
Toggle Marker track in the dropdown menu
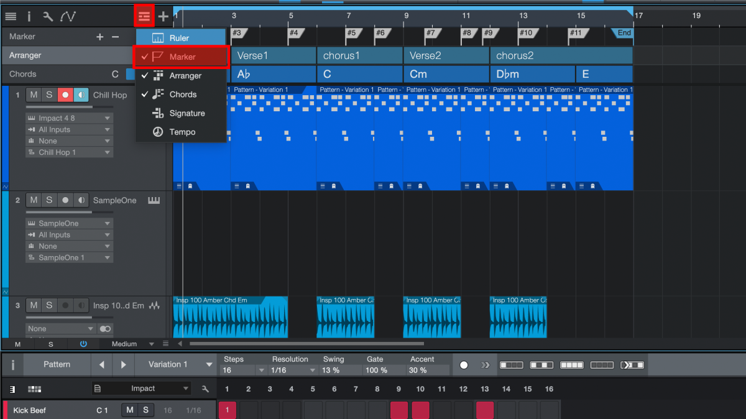[x=181, y=57]
